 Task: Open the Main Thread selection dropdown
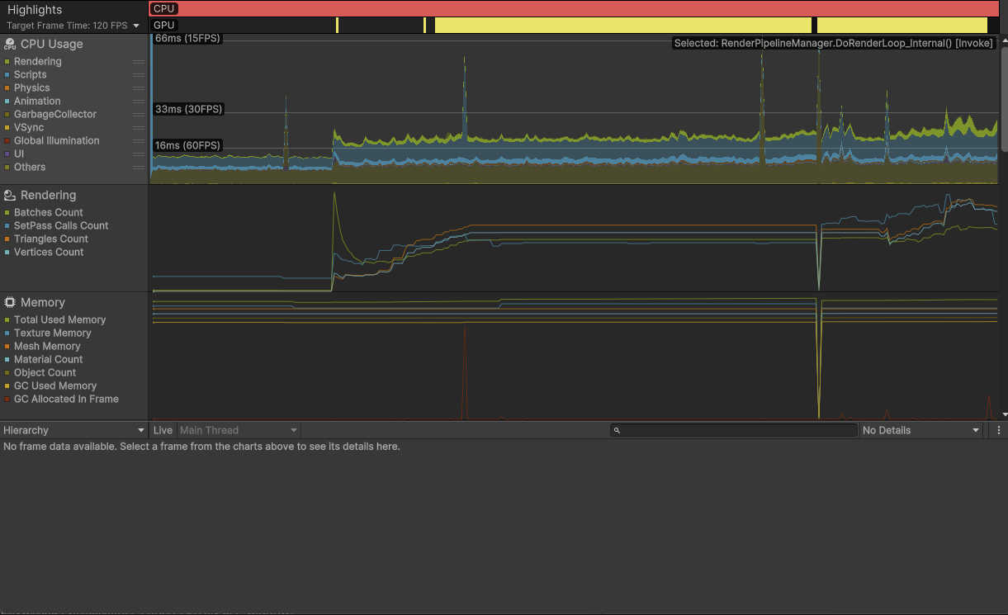(x=239, y=430)
